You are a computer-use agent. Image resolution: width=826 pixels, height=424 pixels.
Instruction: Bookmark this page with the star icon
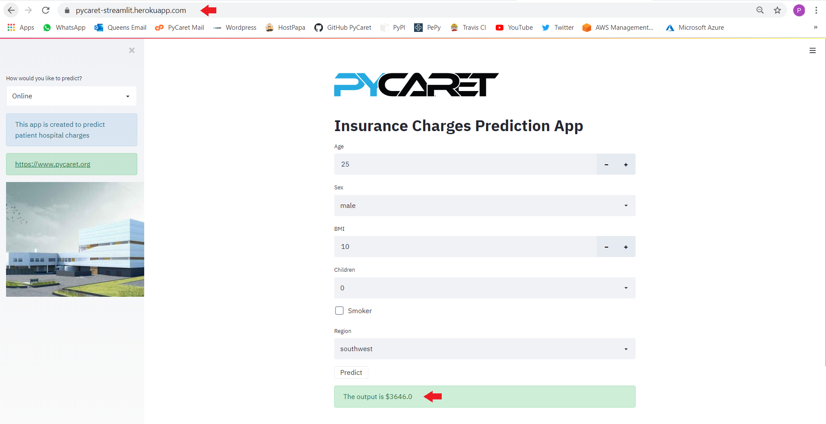click(777, 10)
